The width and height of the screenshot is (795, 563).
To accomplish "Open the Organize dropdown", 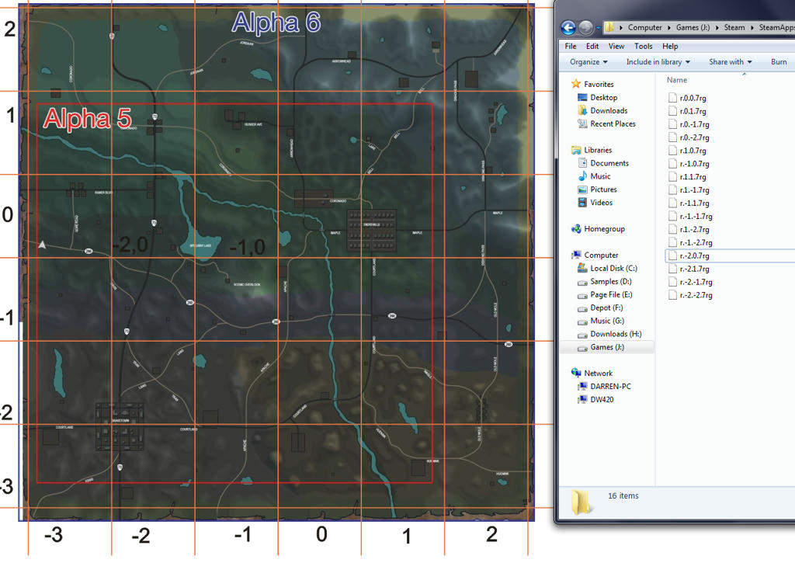I will click(x=588, y=62).
